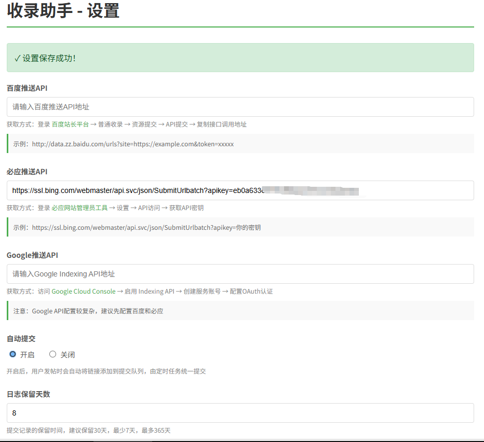The height and width of the screenshot is (442, 484).
Task: Open the 百度站长平台 link
Action: (x=70, y=125)
